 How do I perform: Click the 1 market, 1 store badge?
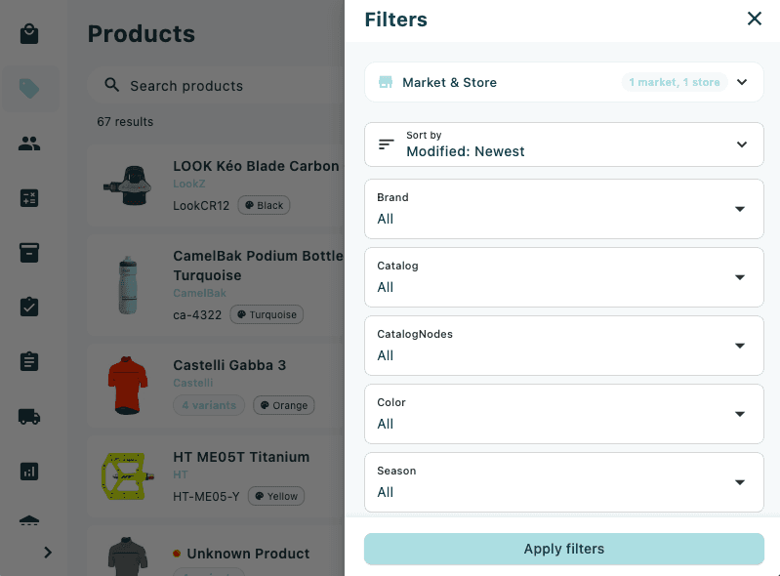[674, 82]
